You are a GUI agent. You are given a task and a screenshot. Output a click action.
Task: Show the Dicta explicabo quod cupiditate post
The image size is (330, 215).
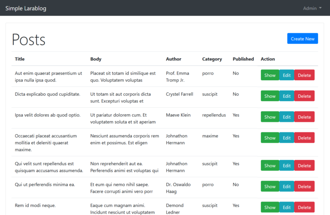pos(270,96)
